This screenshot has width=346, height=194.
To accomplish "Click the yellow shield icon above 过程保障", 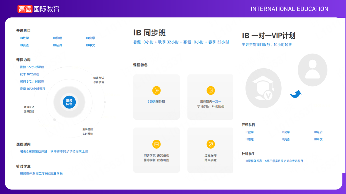I will [211, 144].
